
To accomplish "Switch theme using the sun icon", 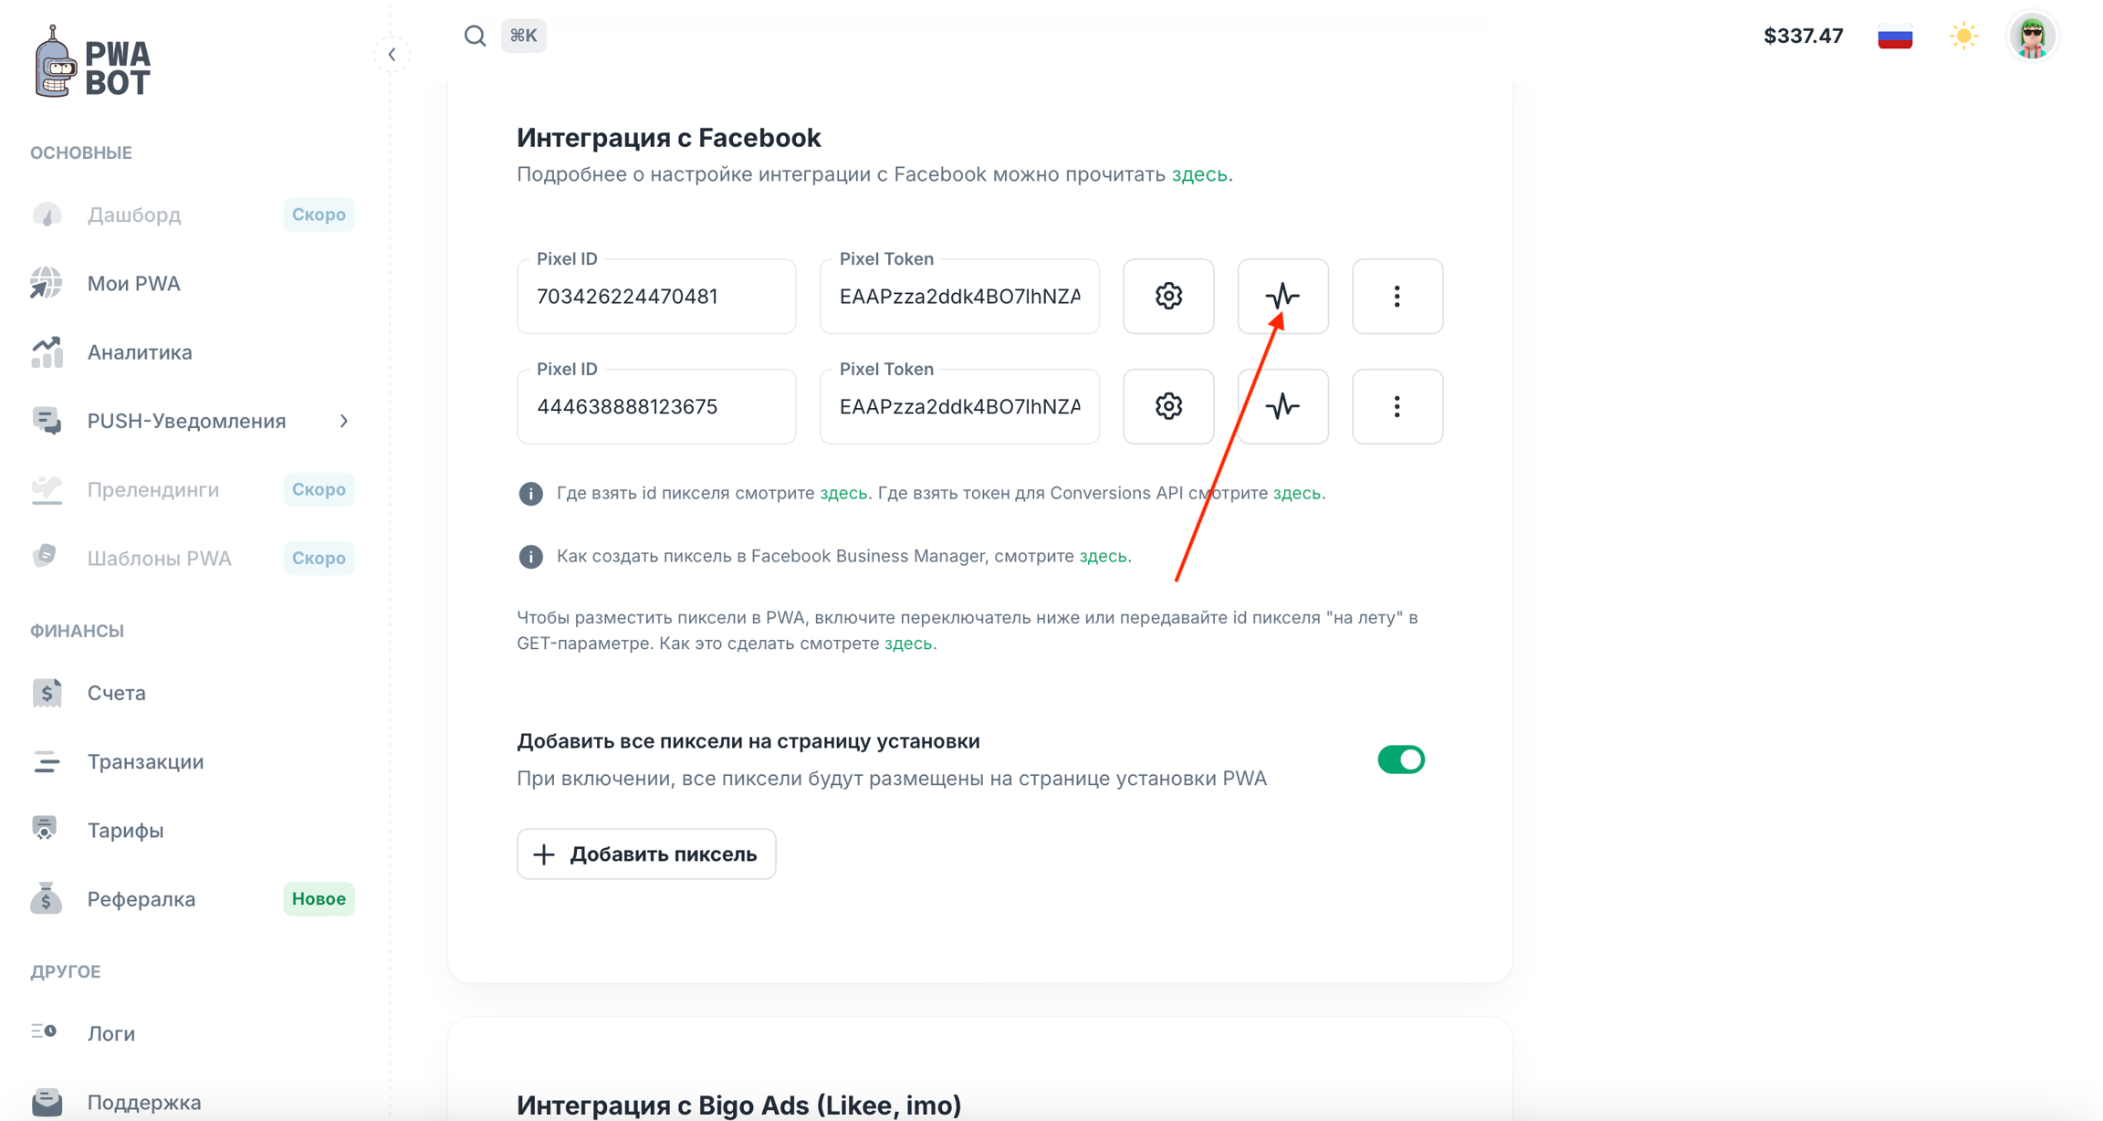I will pyautogui.click(x=1963, y=37).
